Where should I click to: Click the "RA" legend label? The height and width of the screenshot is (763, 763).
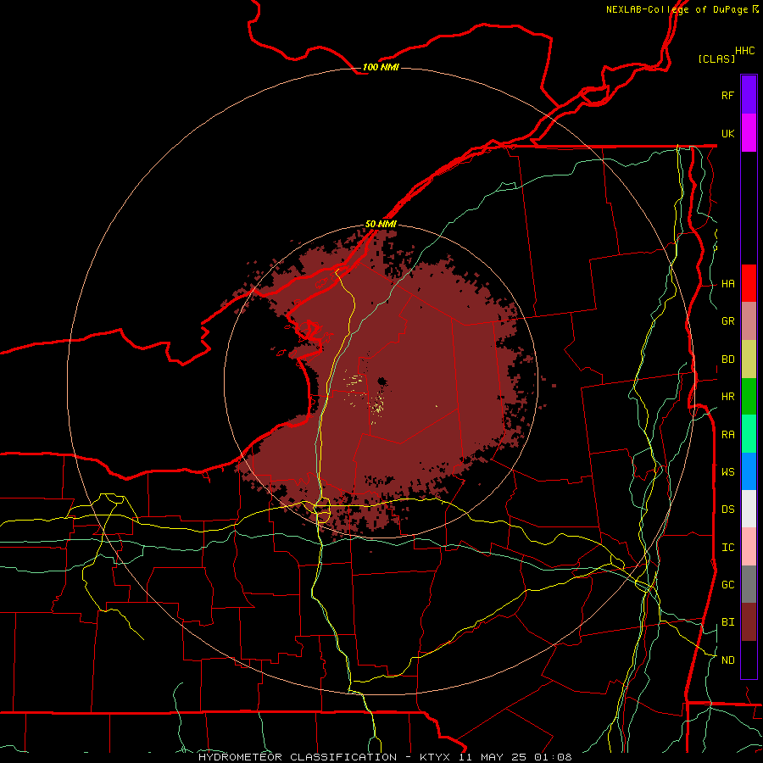[727, 435]
